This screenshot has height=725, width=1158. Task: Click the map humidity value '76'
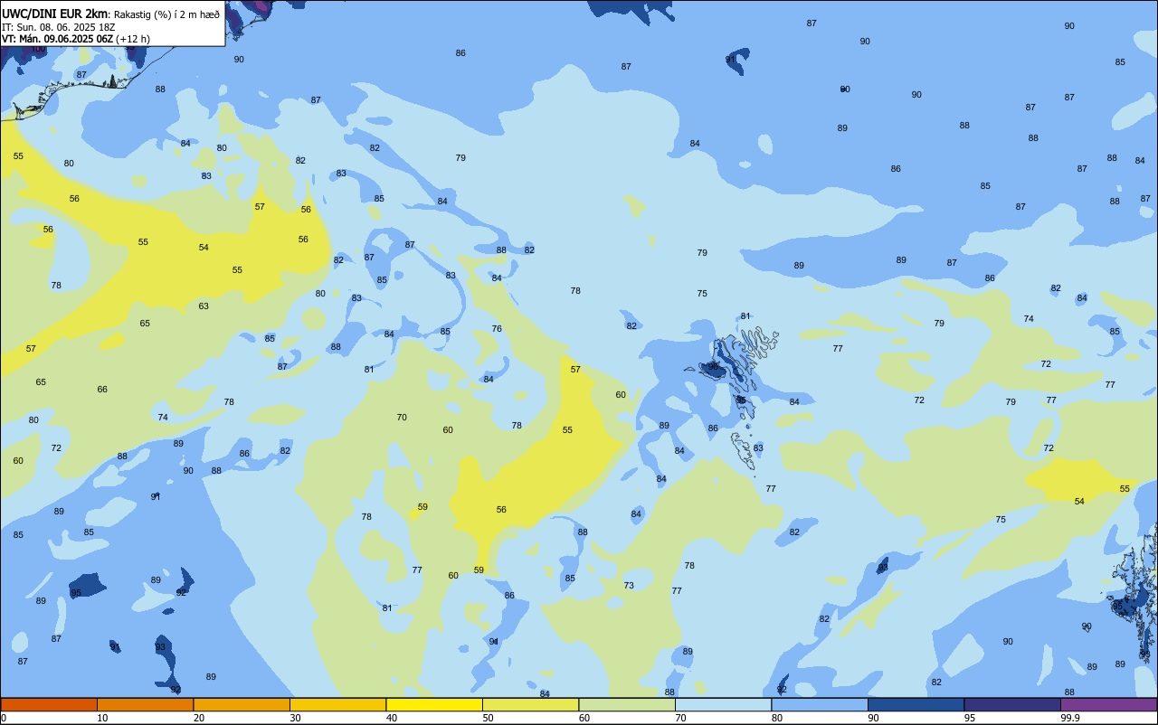coord(497,329)
